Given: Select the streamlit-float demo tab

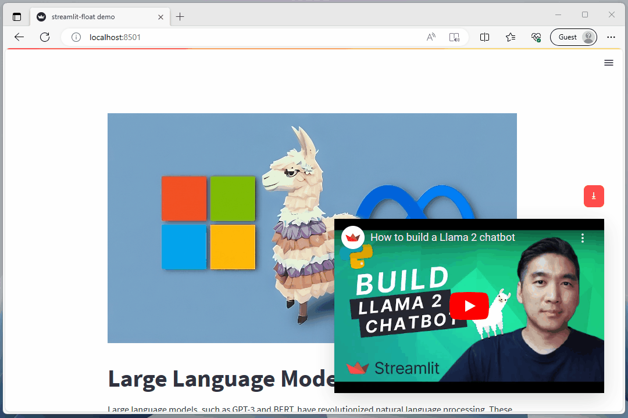Looking at the screenshot, I should 100,17.
